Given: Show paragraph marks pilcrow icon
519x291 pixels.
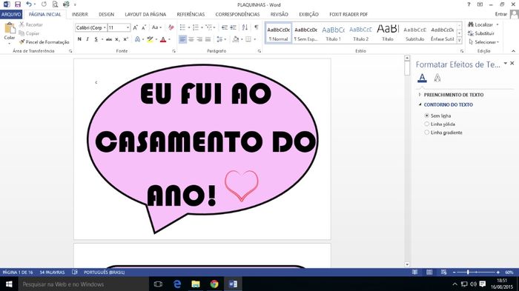Looking at the screenshot, I should coord(257,27).
